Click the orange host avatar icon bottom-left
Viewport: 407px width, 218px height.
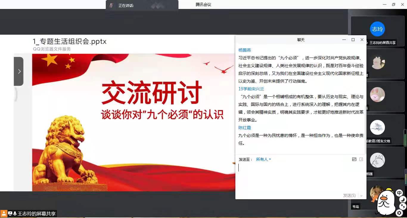click(4, 214)
